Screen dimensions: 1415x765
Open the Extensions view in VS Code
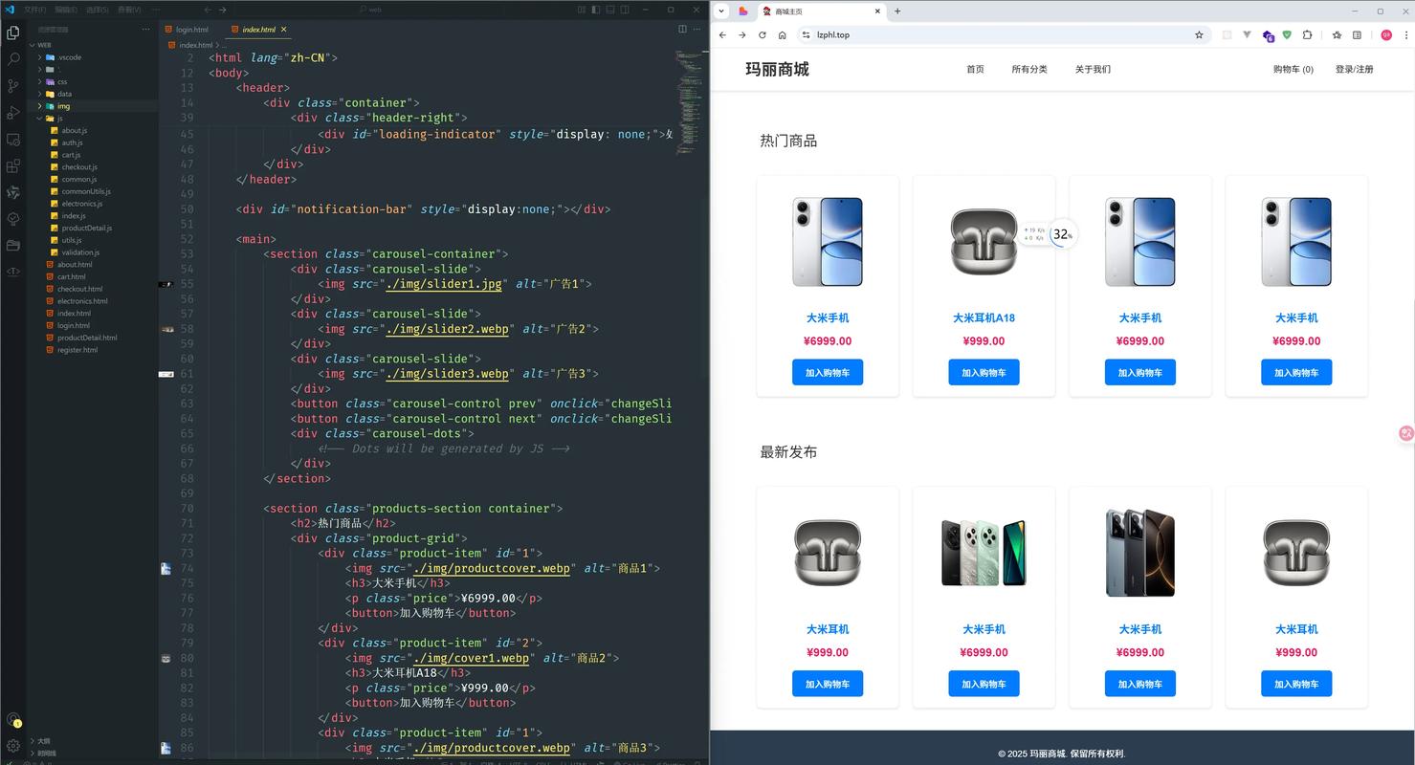pyautogui.click(x=12, y=165)
